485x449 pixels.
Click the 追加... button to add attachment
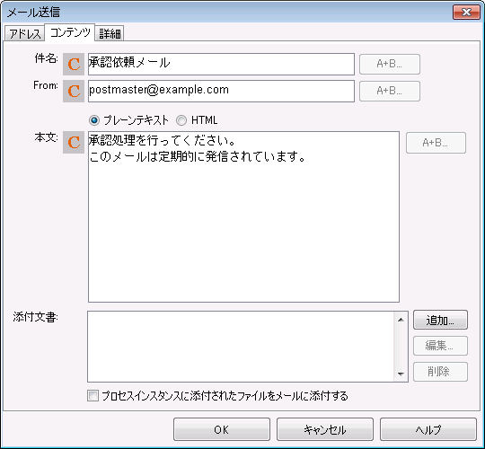click(x=440, y=320)
